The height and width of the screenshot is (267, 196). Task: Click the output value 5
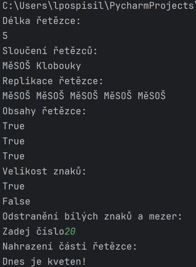point(5,36)
